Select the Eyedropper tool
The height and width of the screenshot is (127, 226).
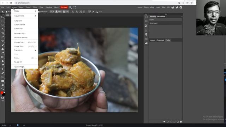[2, 37]
